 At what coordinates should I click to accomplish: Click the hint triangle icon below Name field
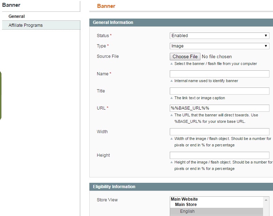(x=172, y=81)
